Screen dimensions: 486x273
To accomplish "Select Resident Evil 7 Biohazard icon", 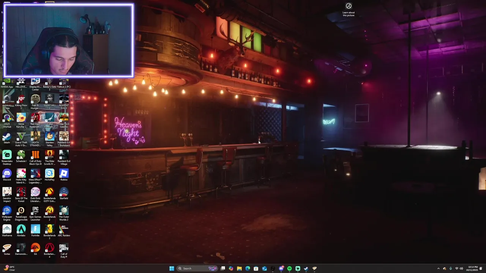I will 64,139.
